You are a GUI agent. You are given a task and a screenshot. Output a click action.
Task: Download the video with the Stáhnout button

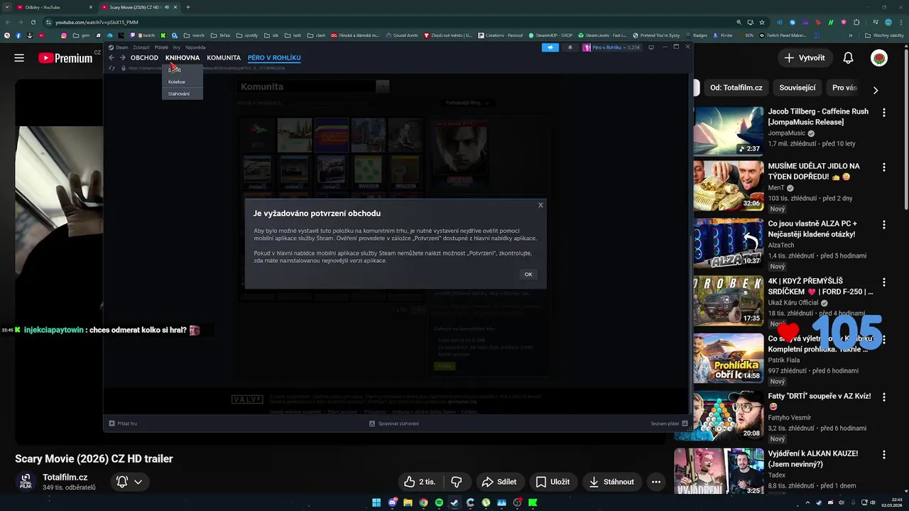click(611, 482)
